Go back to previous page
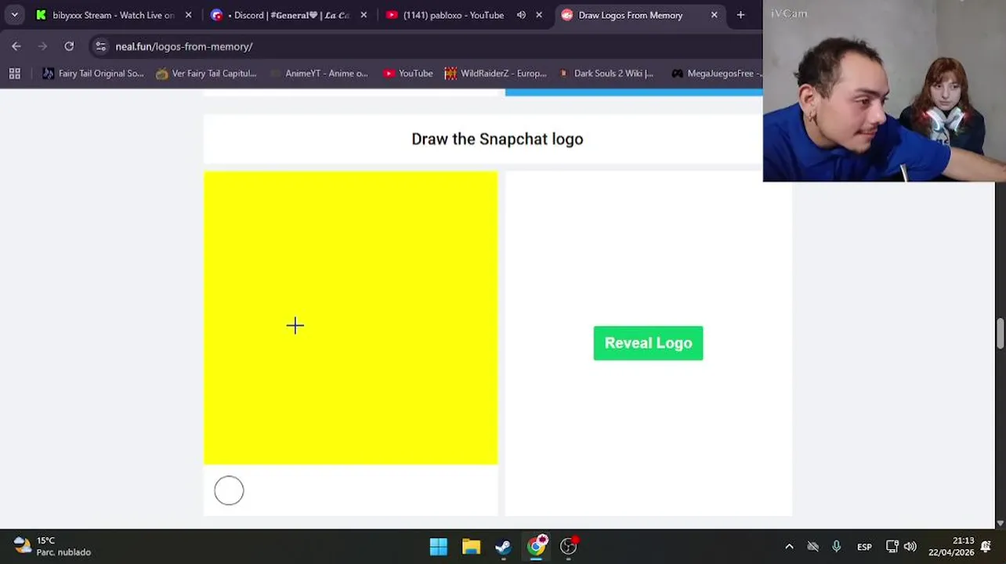 coord(16,46)
